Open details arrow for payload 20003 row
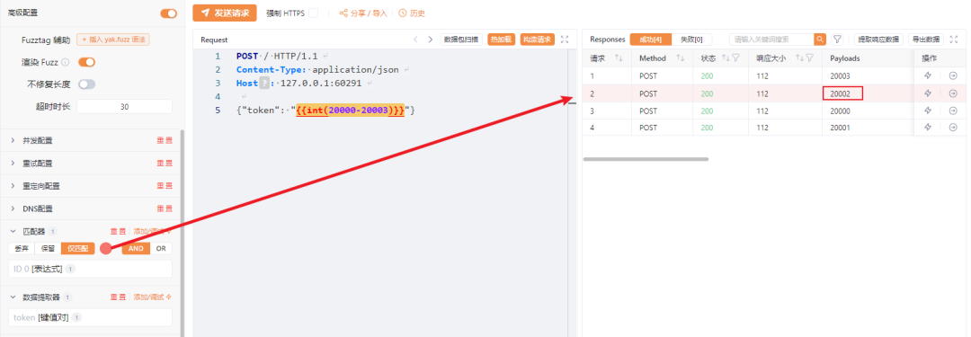971x337 pixels. (x=953, y=75)
